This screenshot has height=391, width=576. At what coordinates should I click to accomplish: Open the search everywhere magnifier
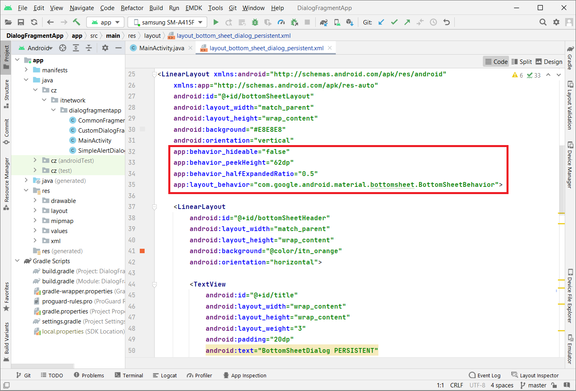click(543, 22)
